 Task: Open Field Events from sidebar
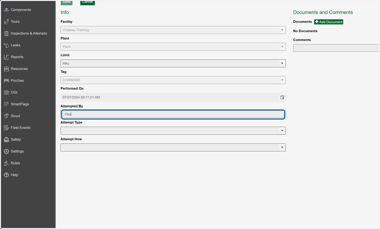(21, 128)
